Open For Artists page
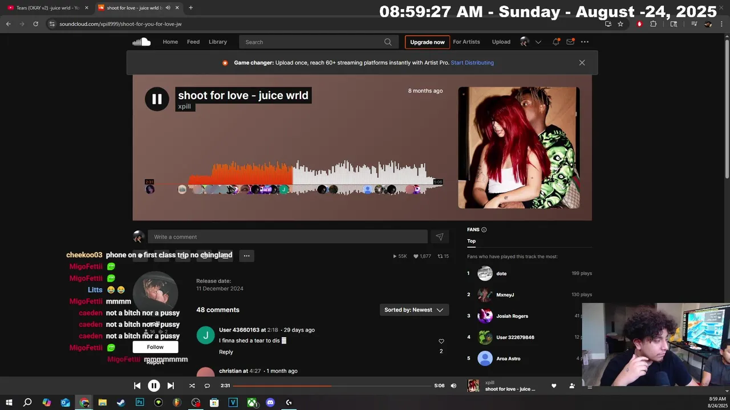Viewport: 730px width, 410px height. click(x=467, y=42)
